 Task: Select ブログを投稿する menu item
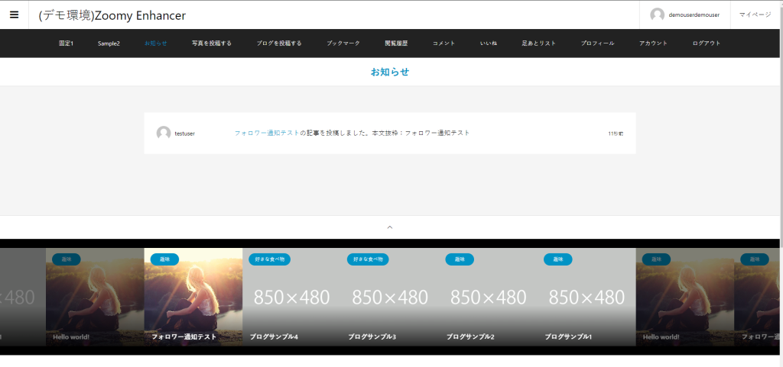pos(278,43)
